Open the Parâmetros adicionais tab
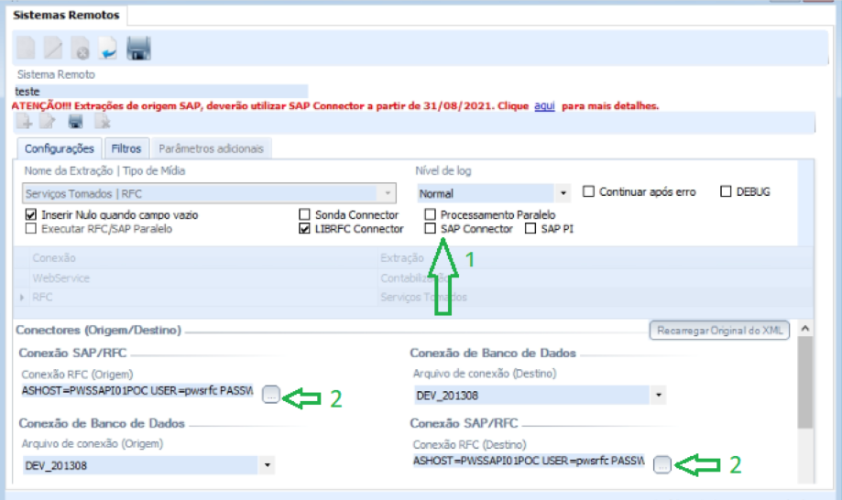Screen dimensions: 842x500 click(212, 147)
